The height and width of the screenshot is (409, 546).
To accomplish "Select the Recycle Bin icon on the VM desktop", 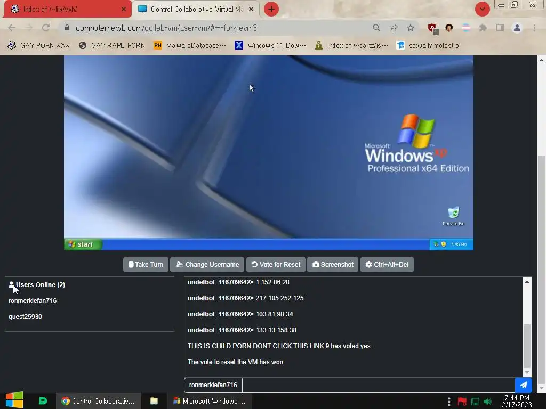I will pos(453,216).
